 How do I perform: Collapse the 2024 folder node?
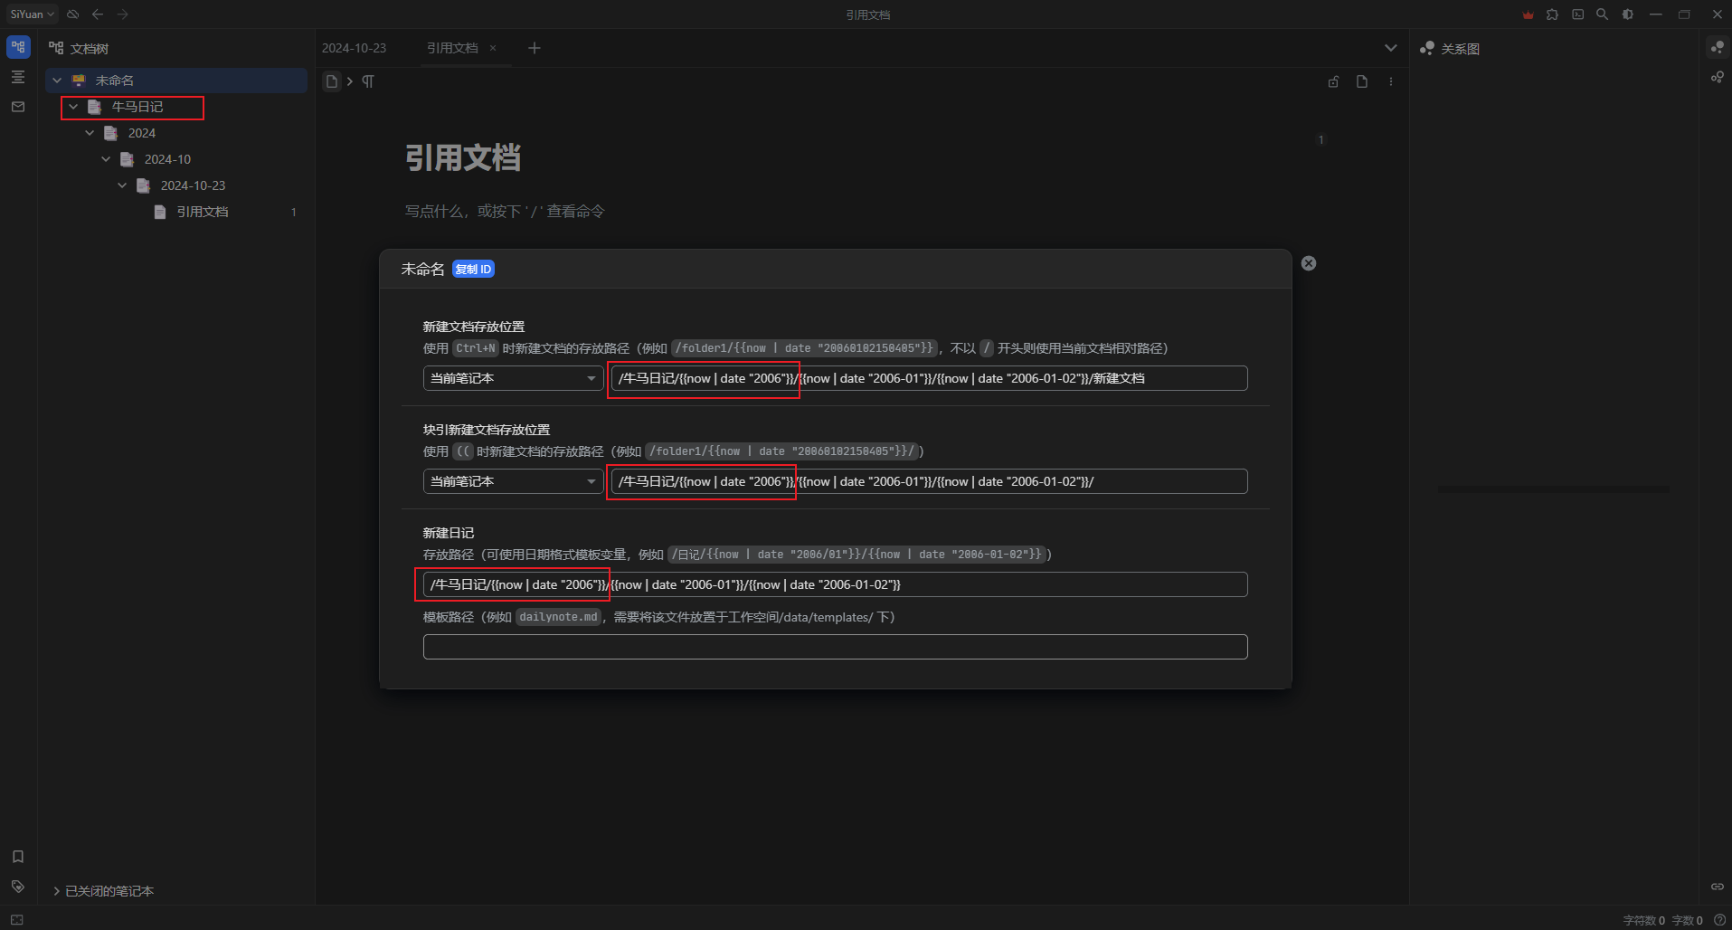[90, 133]
